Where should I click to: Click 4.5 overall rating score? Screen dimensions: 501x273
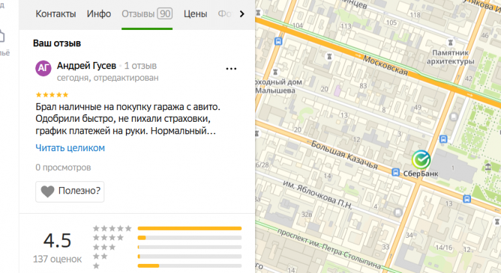(57, 240)
